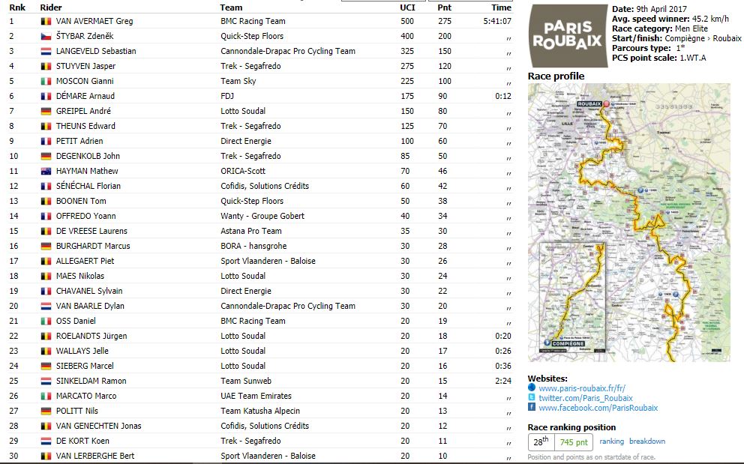The height and width of the screenshot is (464, 744).
Task: Click the Paris Roubaix logo image
Action: click(x=568, y=36)
